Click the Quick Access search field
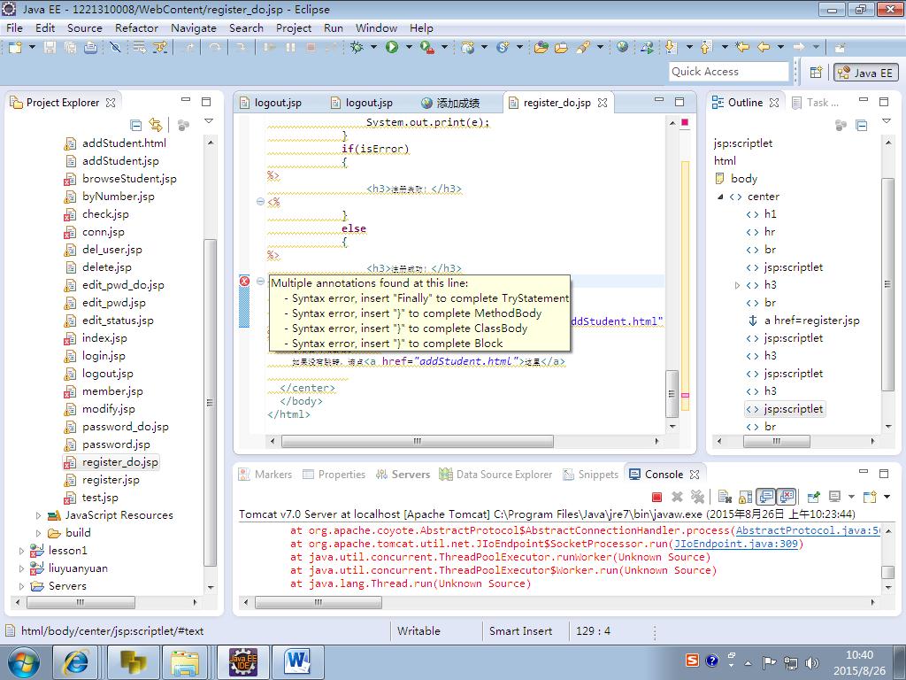 [x=728, y=72]
